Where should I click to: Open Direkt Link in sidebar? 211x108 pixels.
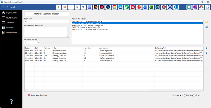[8, 23]
